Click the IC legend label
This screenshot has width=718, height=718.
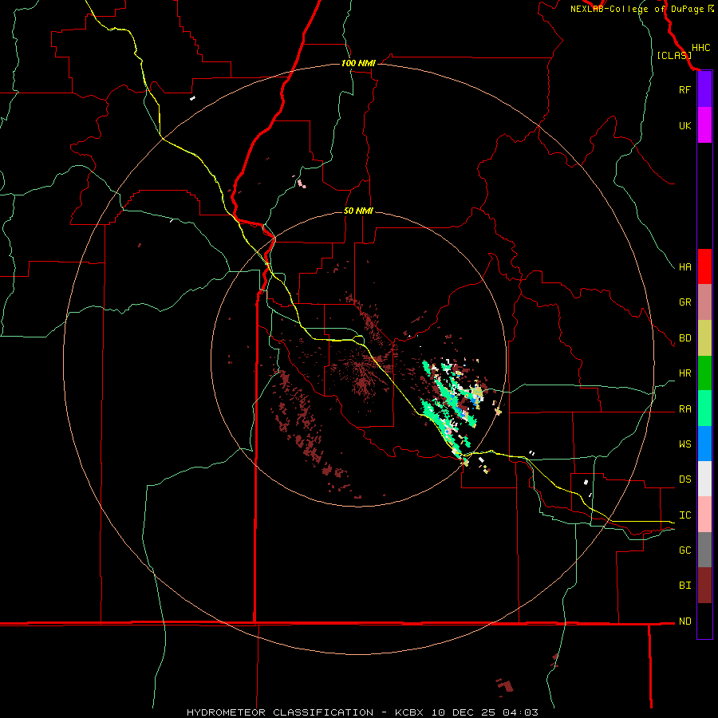[x=684, y=515]
